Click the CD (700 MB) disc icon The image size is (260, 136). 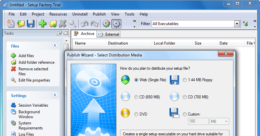click(174, 96)
